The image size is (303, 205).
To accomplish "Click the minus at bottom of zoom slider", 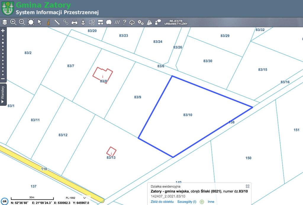I will point(3,79).
